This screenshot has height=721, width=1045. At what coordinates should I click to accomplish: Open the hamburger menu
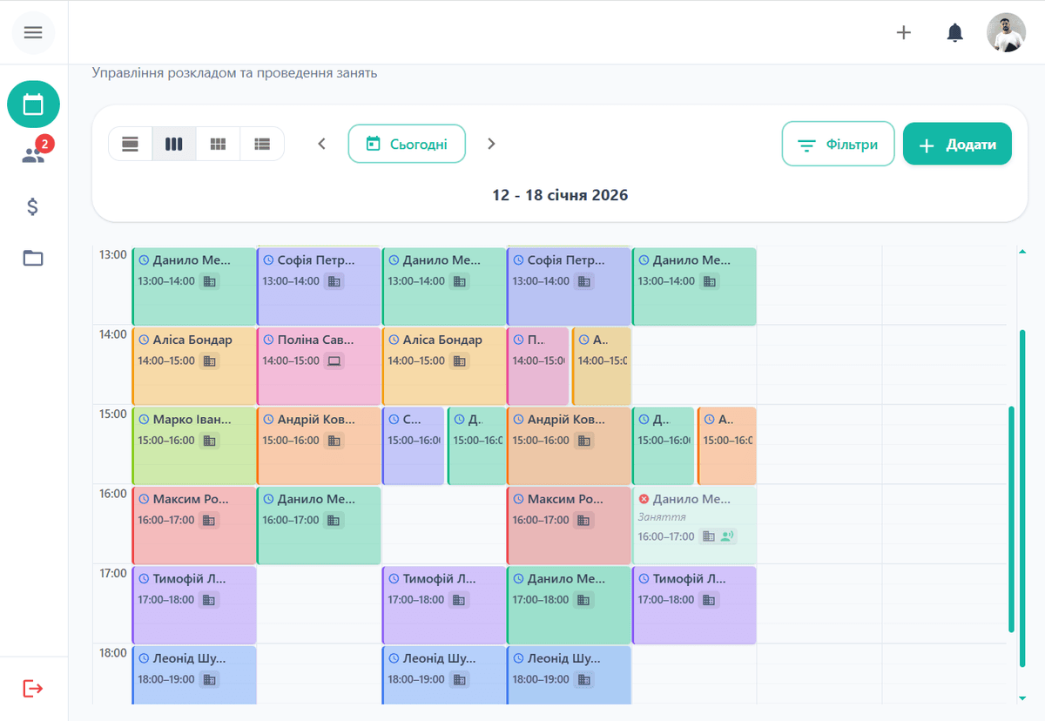coord(33,33)
